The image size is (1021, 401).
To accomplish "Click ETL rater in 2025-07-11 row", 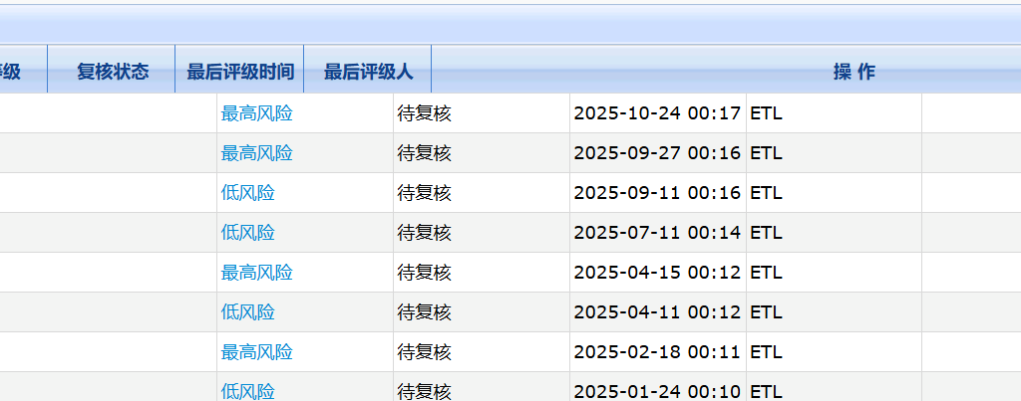I will (x=766, y=233).
